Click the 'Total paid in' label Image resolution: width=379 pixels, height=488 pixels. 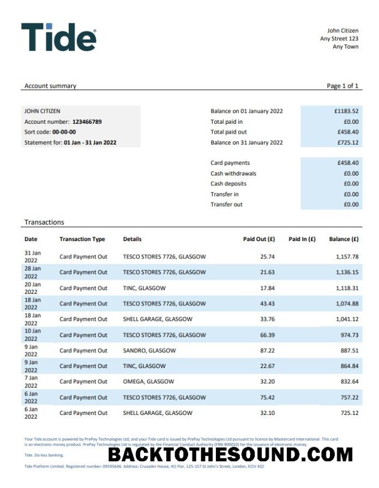pos(226,122)
